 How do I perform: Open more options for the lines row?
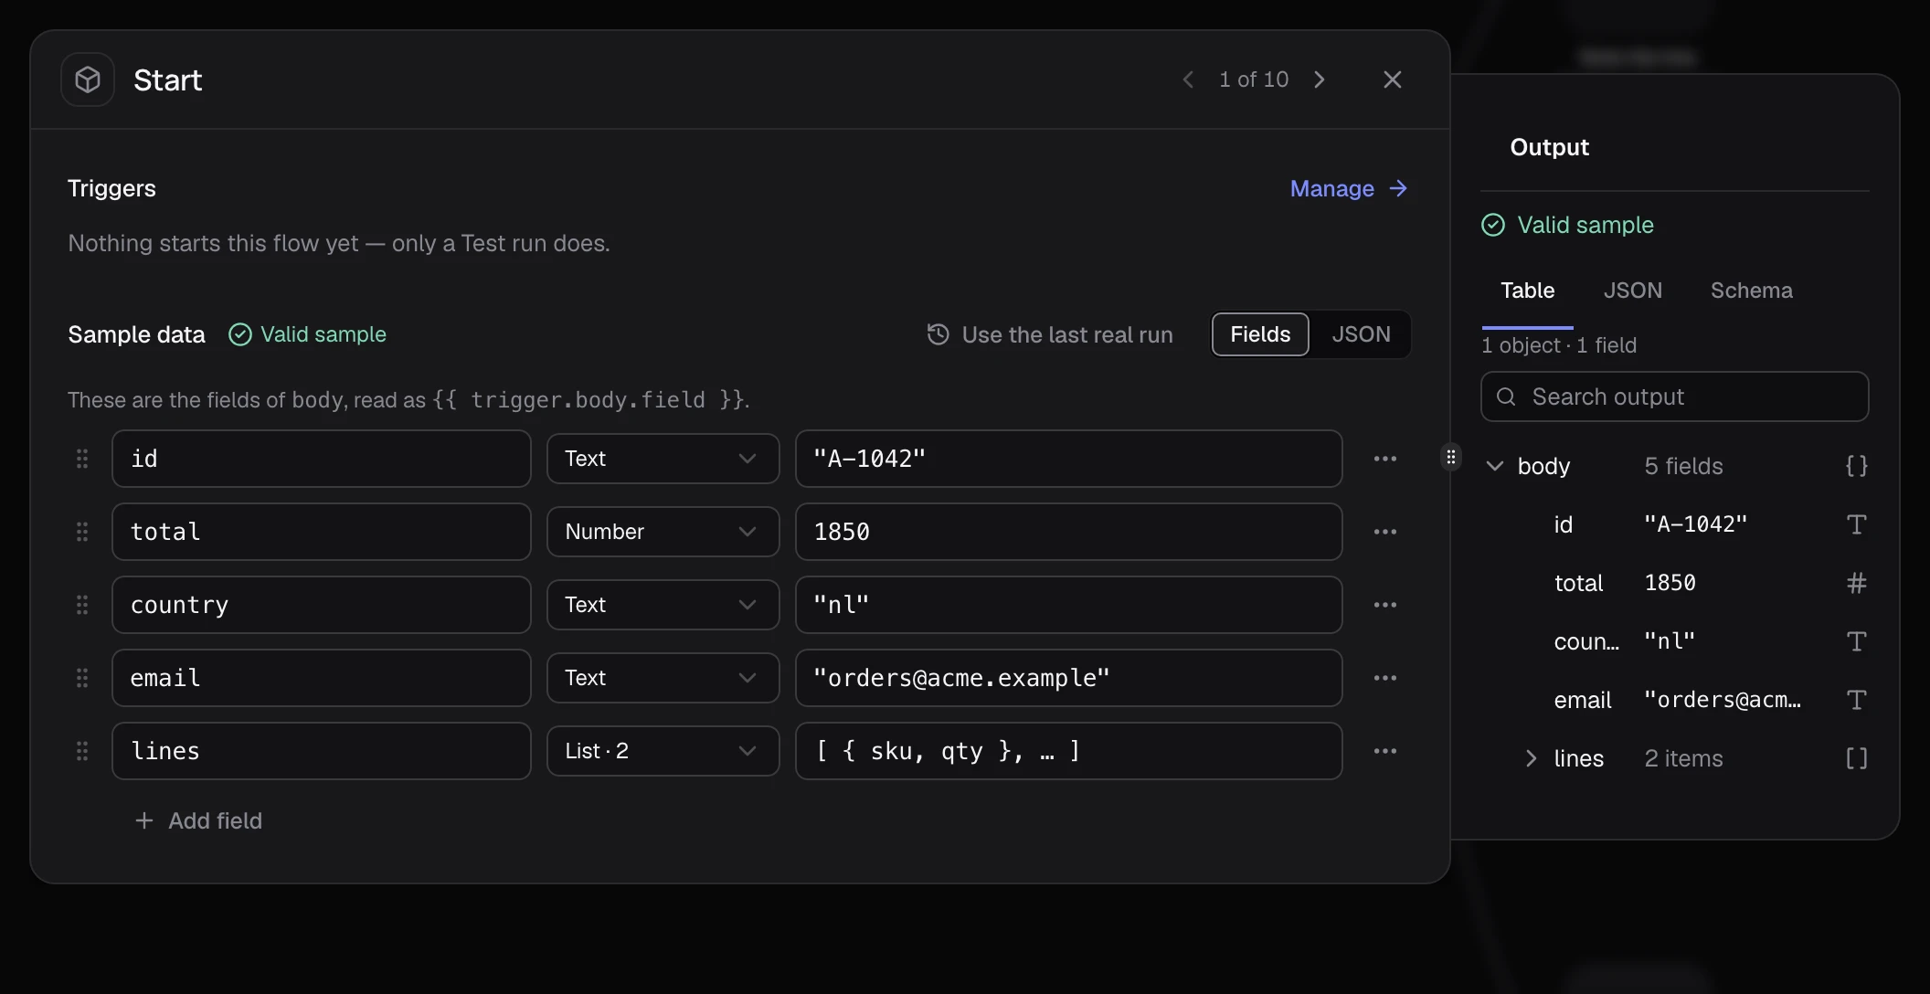tap(1384, 751)
